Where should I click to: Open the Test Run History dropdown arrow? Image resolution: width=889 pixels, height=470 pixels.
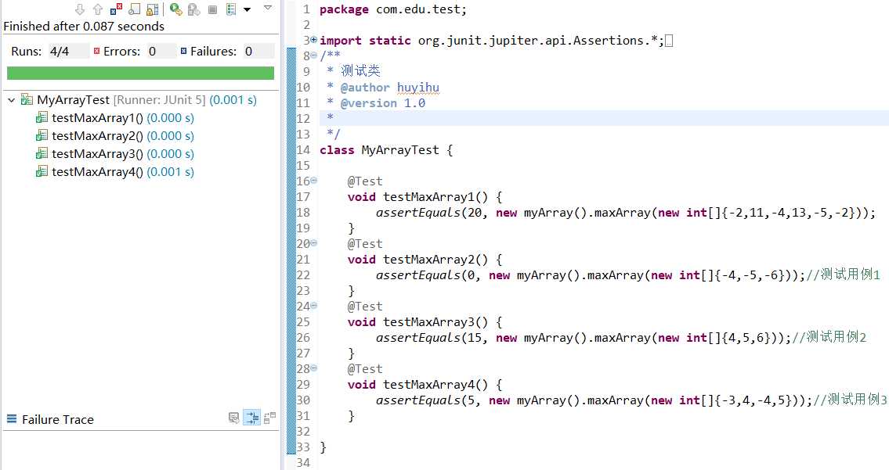click(248, 9)
